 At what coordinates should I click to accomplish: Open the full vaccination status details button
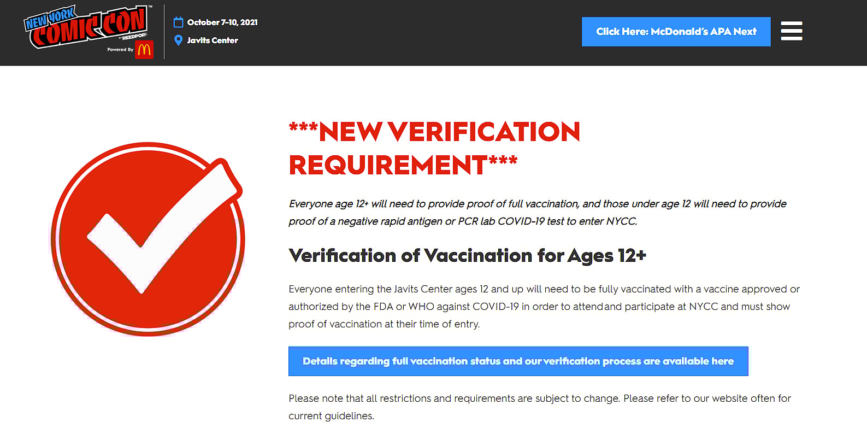coord(518,361)
